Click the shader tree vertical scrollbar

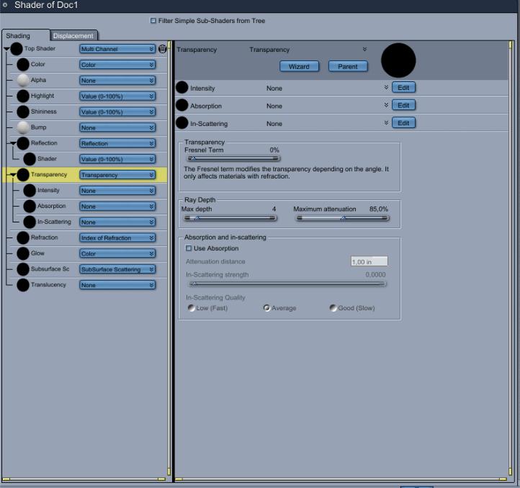point(169,258)
